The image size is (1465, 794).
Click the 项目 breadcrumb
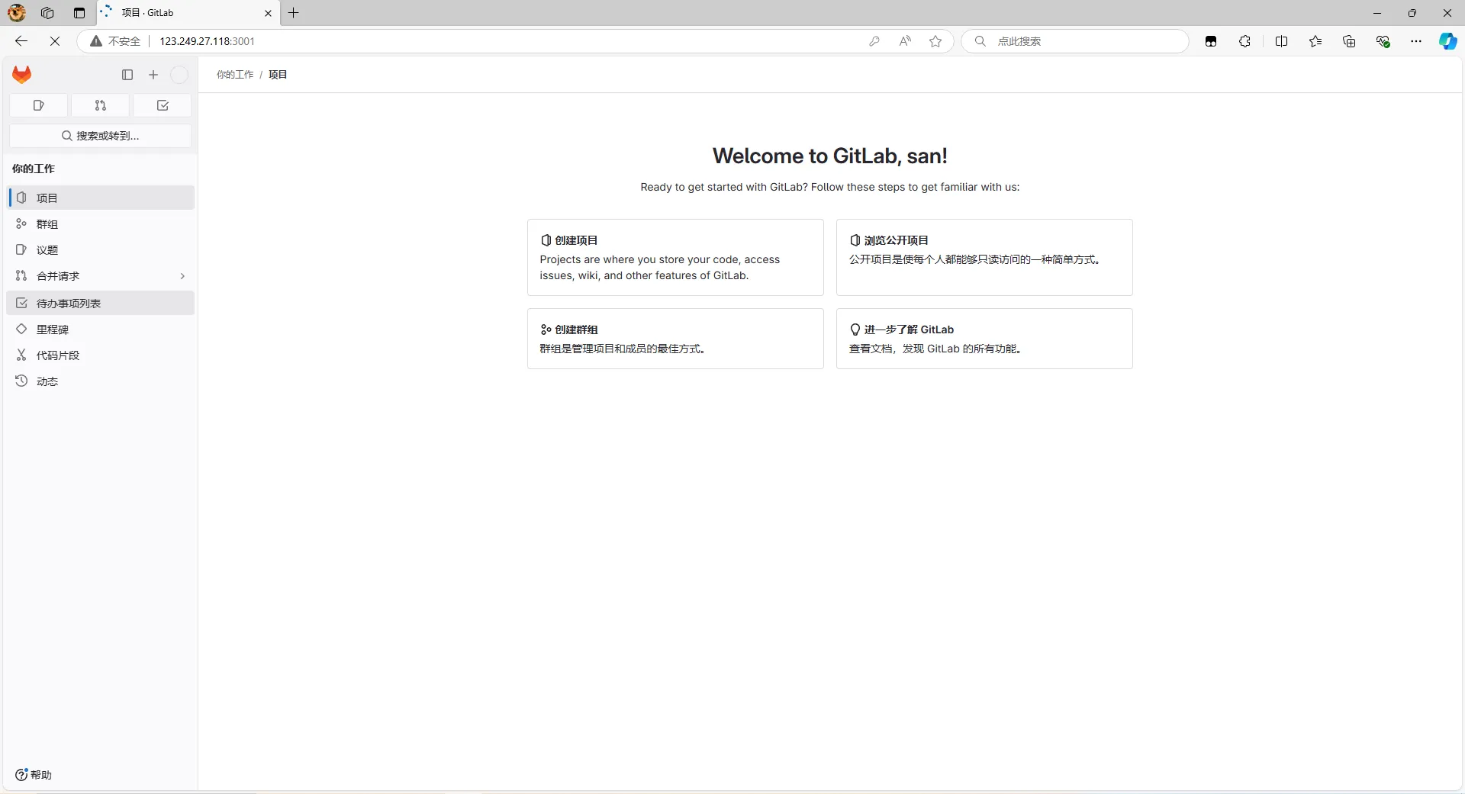tap(278, 75)
